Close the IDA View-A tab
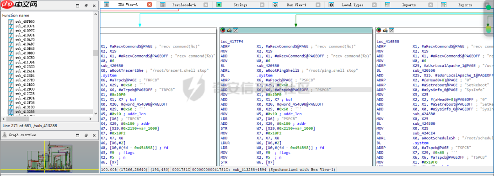Screen dimensions: 494x176 coord(150,5)
